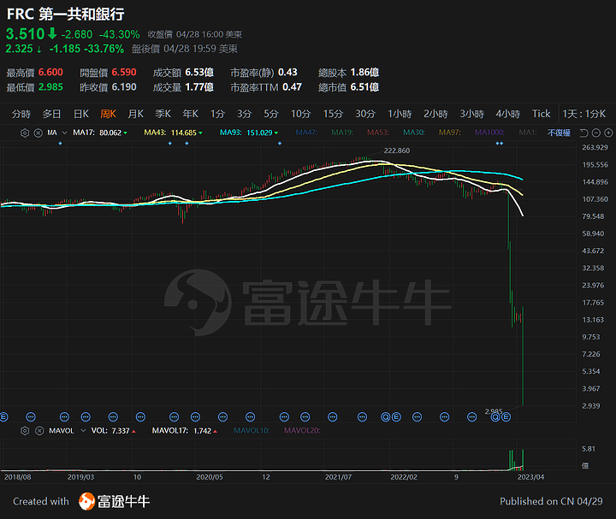Click the MAVOL17 value label
Viewport: 616px width, 519px height.
coord(185,431)
